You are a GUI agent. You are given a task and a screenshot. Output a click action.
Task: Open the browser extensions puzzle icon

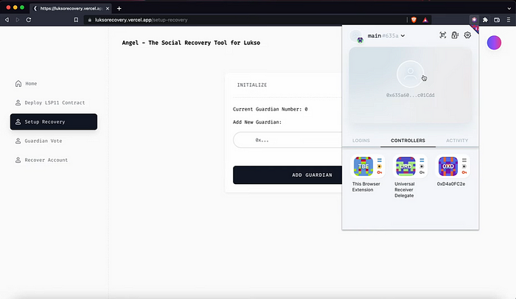(485, 20)
